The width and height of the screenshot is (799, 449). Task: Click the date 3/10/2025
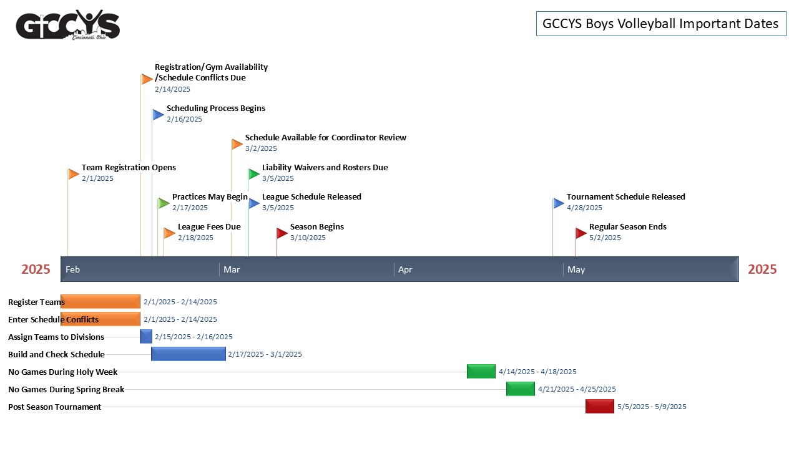[308, 238]
